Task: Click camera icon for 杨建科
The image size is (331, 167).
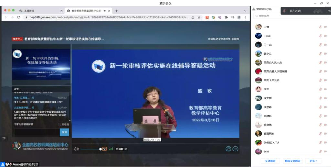Action: (326, 116)
